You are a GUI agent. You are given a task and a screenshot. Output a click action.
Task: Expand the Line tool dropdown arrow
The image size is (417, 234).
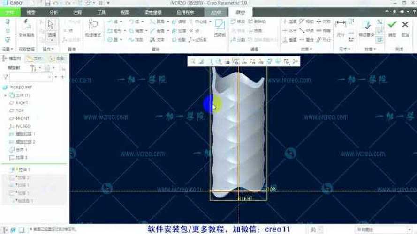click(121, 22)
